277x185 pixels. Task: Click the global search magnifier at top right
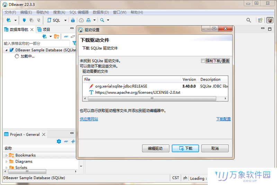tap(249, 20)
